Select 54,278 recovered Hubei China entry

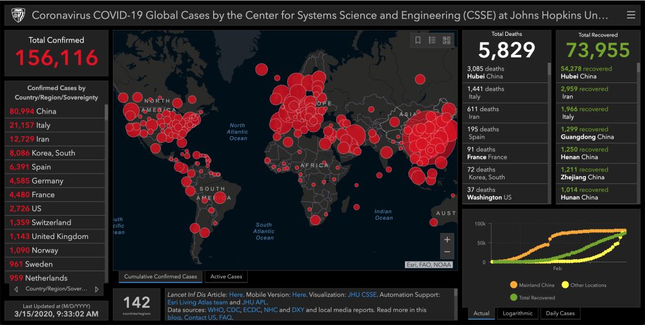597,72
